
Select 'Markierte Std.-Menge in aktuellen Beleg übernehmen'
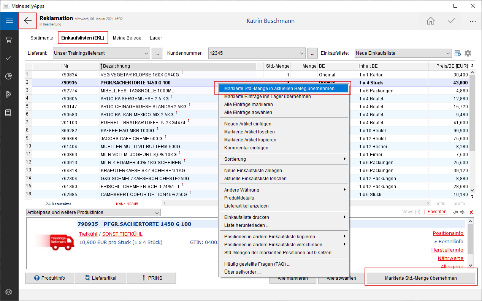(279, 88)
